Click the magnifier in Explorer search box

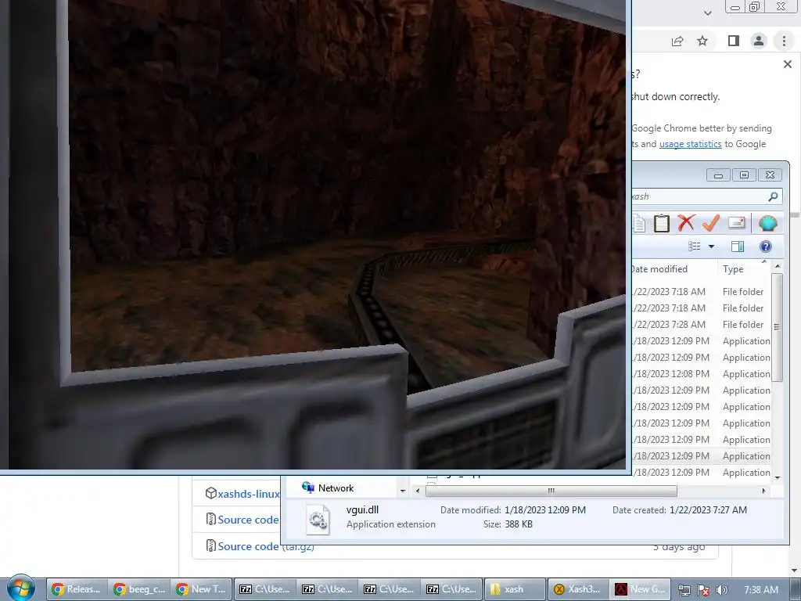(x=773, y=196)
